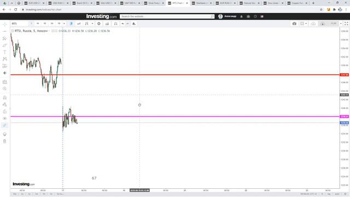Switch to the Copper Futures browser tab
Image resolution: width=350 pixels, height=197 pixels.
(x=297, y=3)
